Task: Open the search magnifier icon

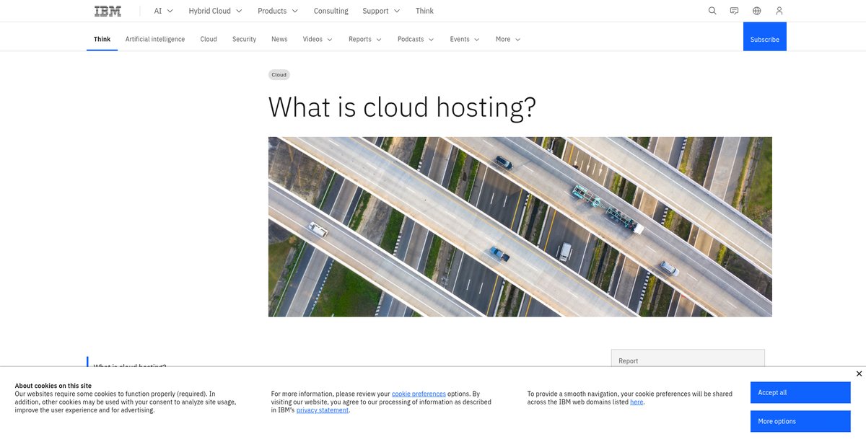Action: point(712,11)
